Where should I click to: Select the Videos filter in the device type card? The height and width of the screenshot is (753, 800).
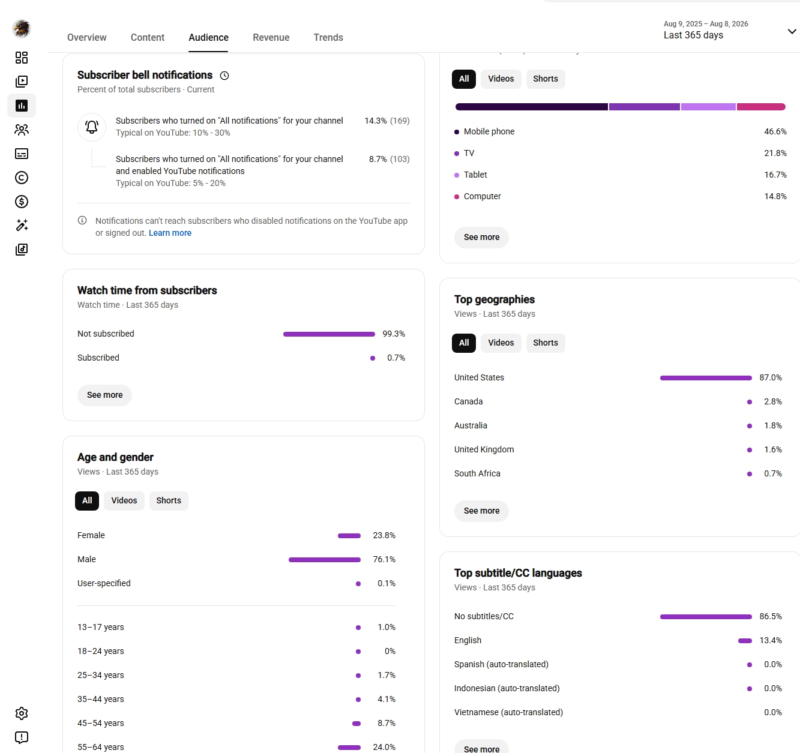coord(501,79)
